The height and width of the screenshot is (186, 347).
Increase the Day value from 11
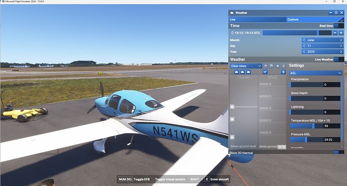point(341,46)
